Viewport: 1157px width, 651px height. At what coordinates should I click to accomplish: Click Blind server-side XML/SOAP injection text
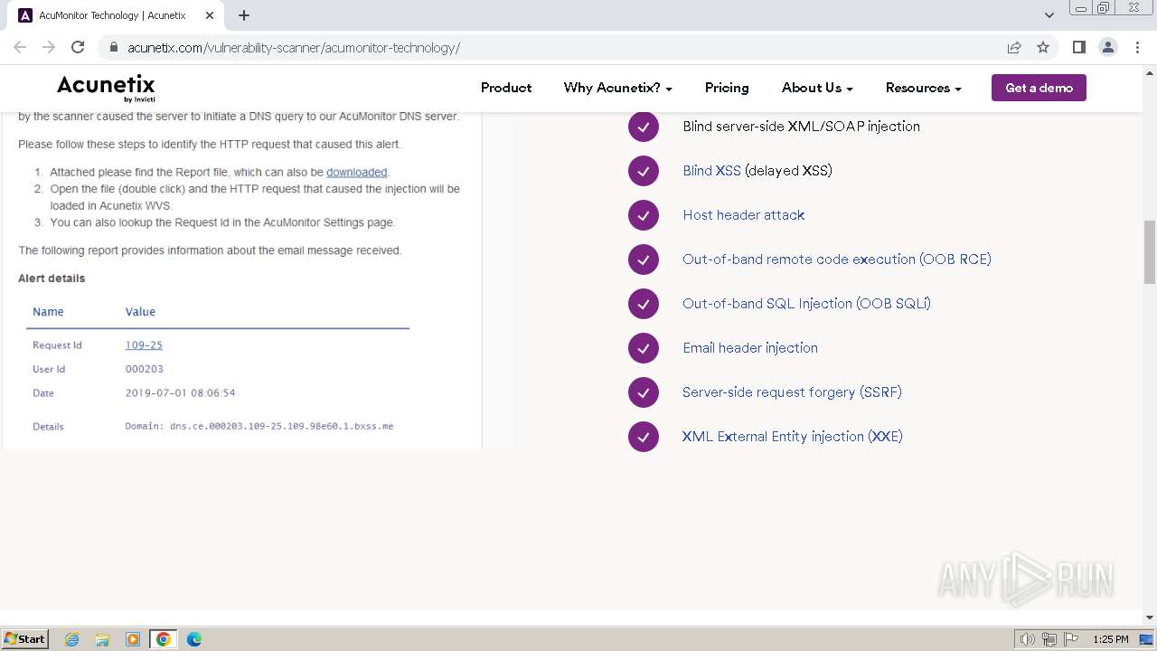801,127
